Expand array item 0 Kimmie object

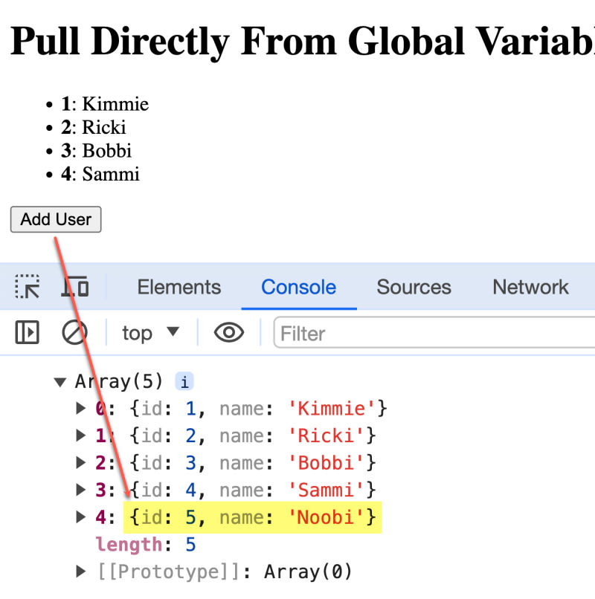point(81,408)
